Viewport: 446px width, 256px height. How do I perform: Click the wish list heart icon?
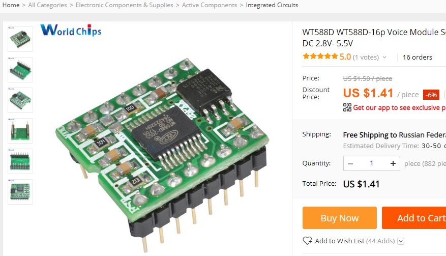[308, 241]
